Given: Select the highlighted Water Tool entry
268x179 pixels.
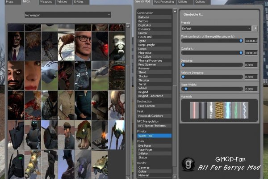Looking at the screenshot, I should coord(155,136).
